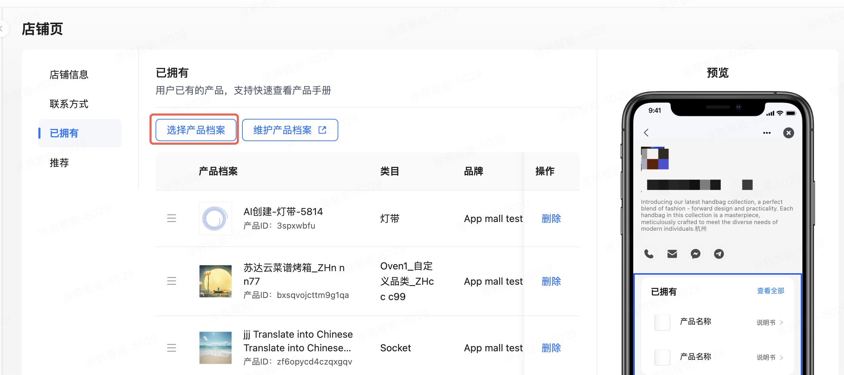Click the 预览 panel heading
This screenshot has width=844, height=375.
point(717,73)
